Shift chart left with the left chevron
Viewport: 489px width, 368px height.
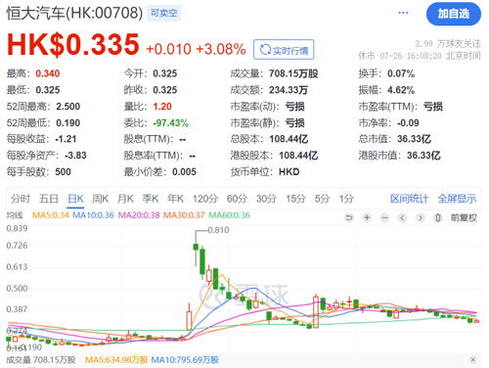point(402,217)
